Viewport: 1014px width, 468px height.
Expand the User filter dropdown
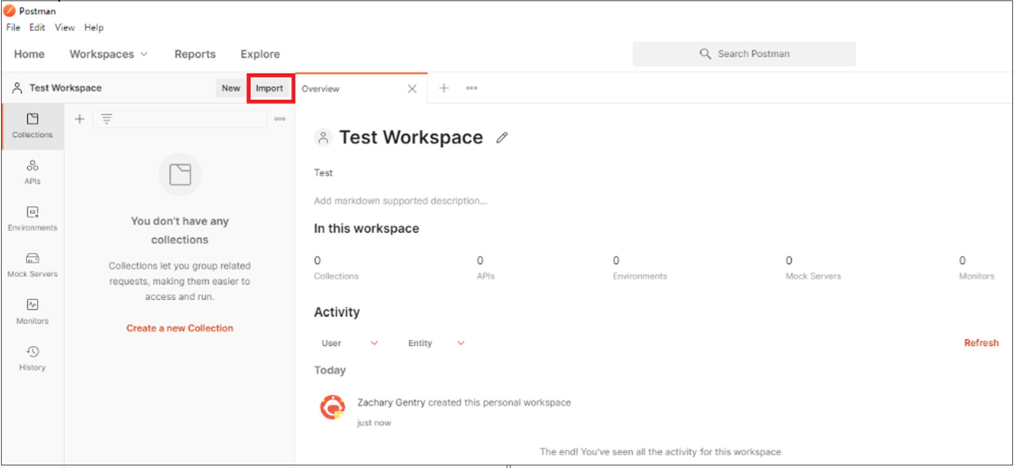350,343
